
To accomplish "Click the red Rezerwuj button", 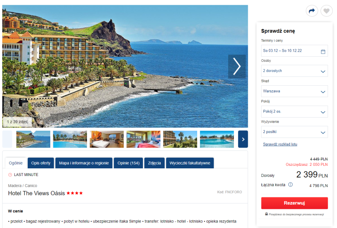I will [294, 203].
